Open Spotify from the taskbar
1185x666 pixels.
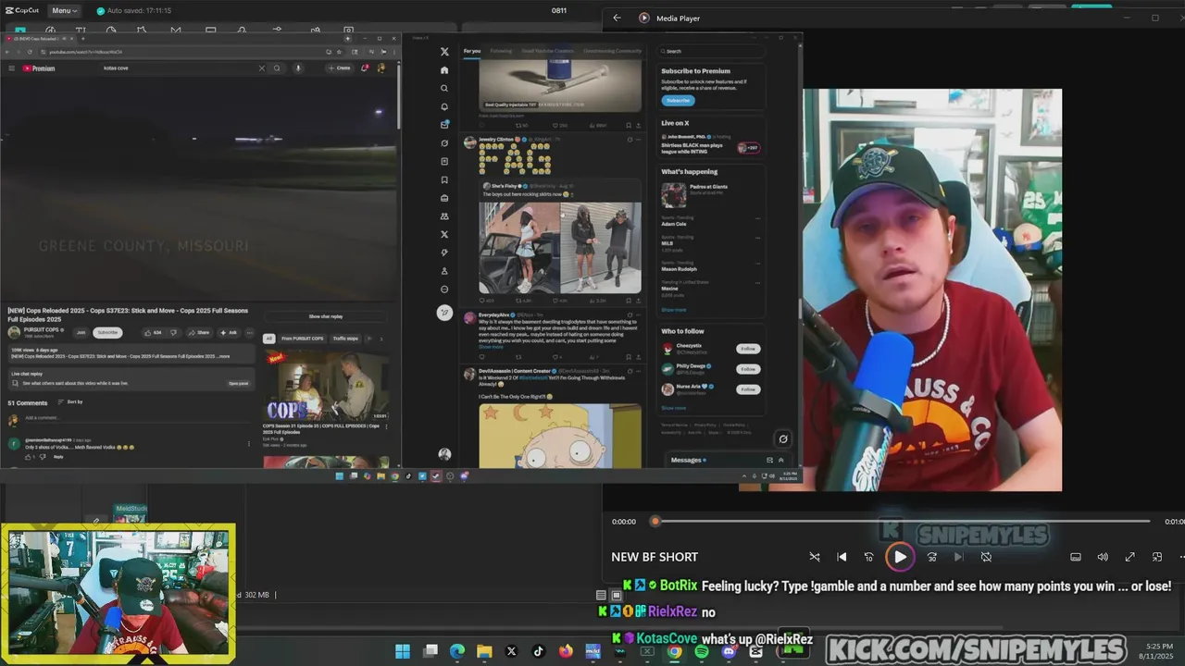point(702,651)
